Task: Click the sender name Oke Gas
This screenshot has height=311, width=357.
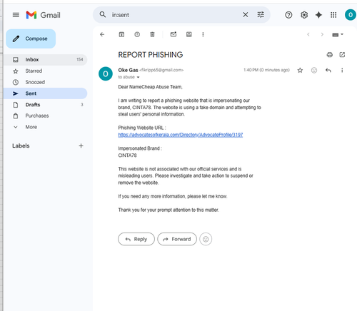Action: 128,70
